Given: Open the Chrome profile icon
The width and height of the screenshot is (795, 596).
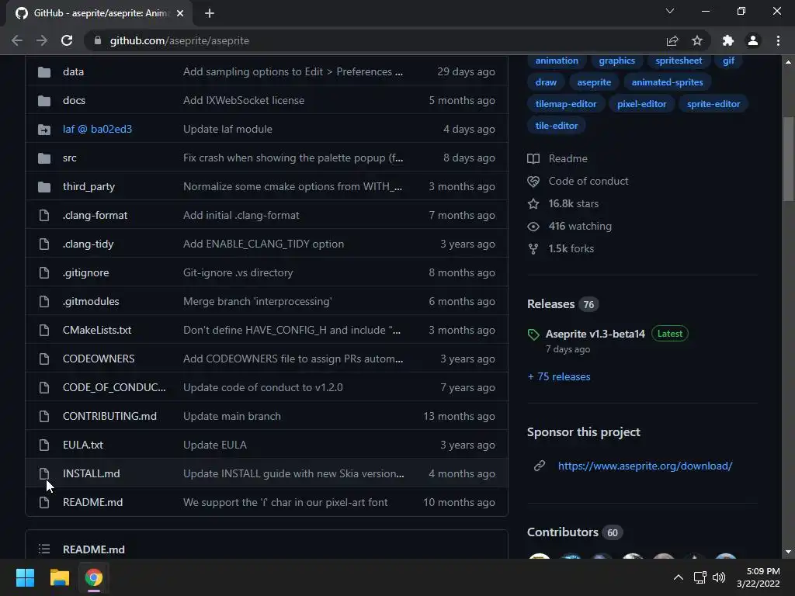Looking at the screenshot, I should (753, 40).
